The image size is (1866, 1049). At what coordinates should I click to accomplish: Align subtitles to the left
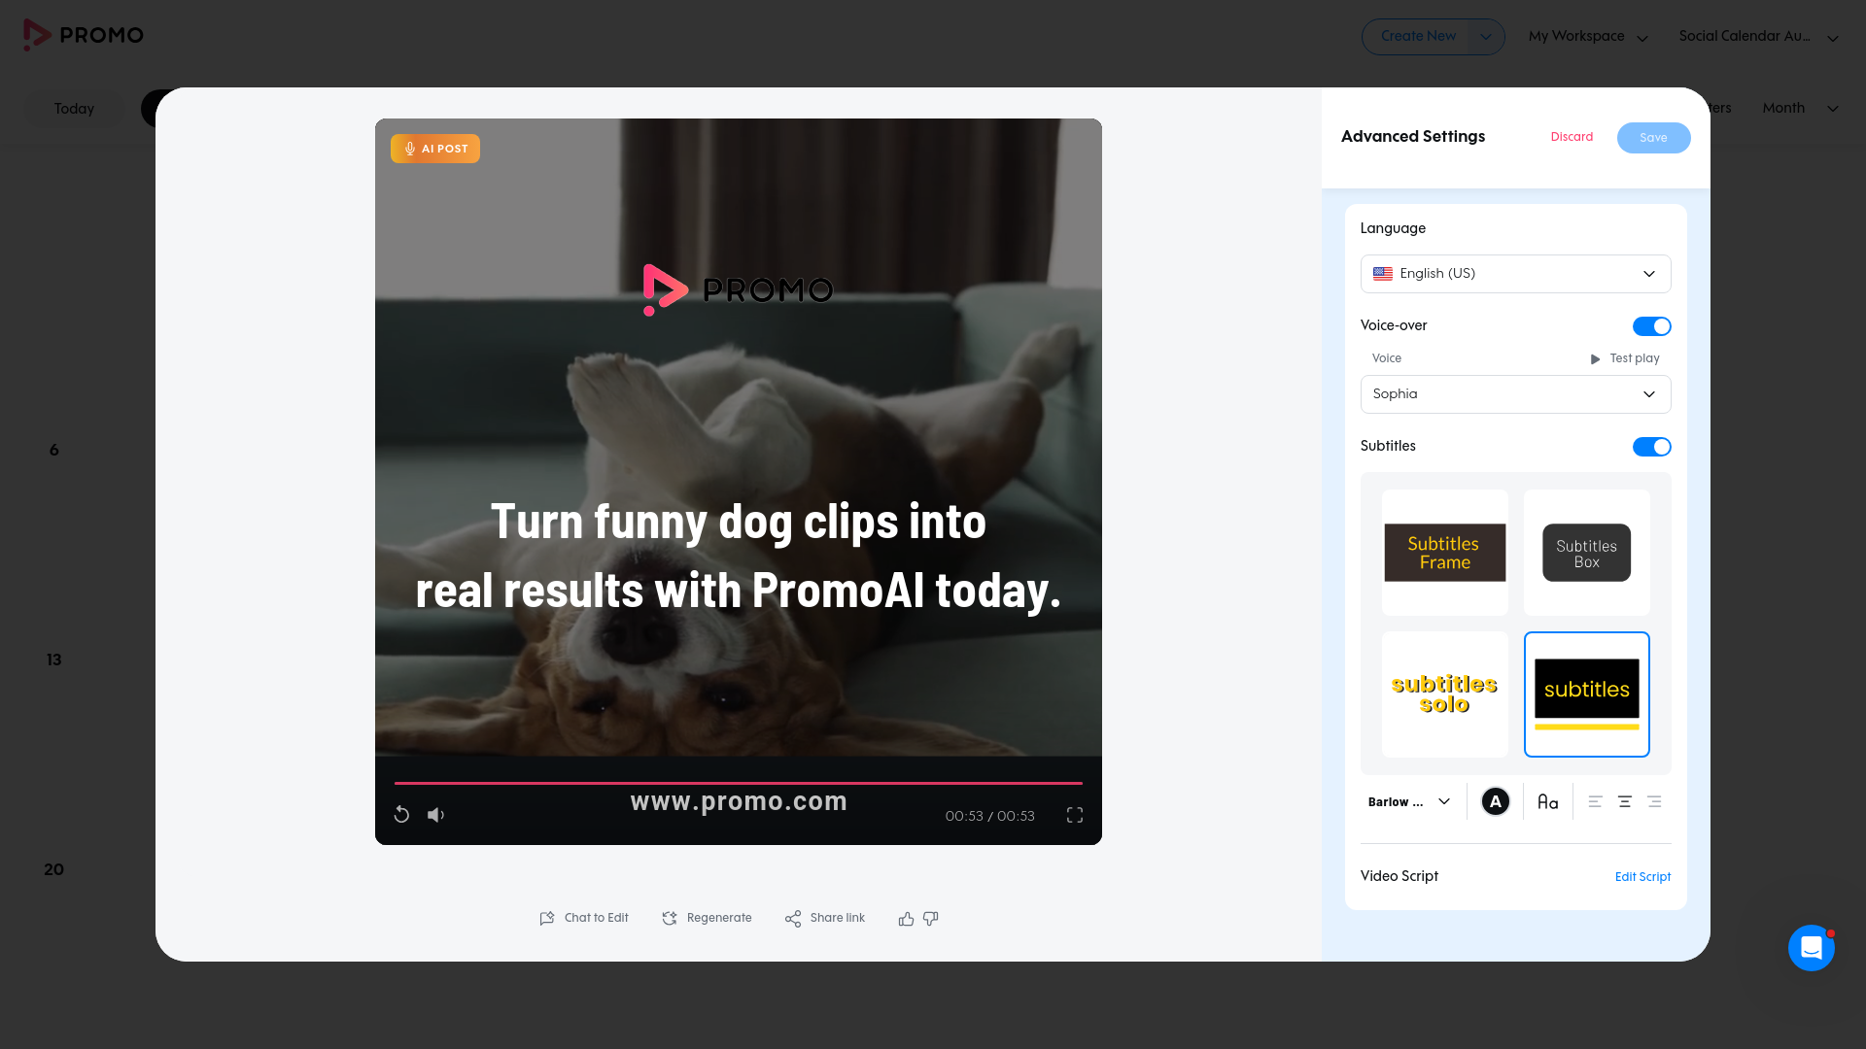pyautogui.click(x=1595, y=801)
